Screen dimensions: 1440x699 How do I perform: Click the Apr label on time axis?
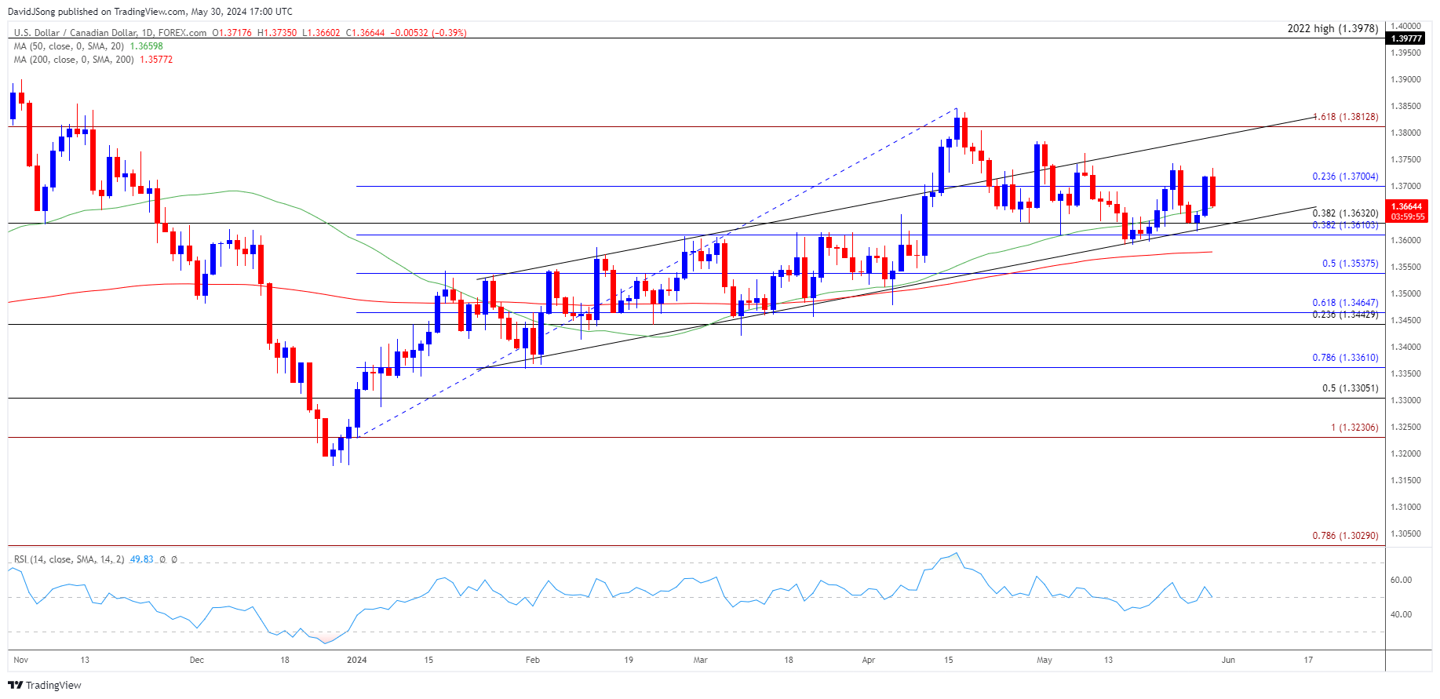point(869,660)
